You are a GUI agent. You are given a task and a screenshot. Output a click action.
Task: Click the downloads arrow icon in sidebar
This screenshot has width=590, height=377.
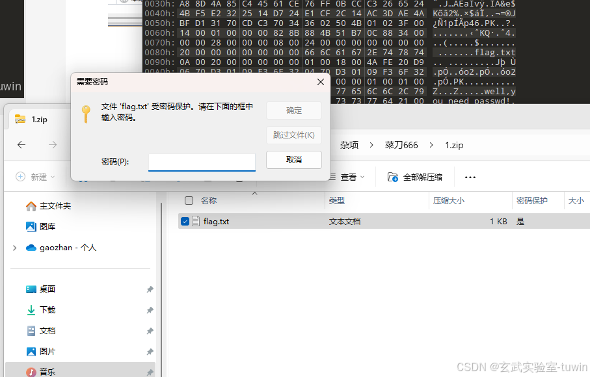coord(31,310)
